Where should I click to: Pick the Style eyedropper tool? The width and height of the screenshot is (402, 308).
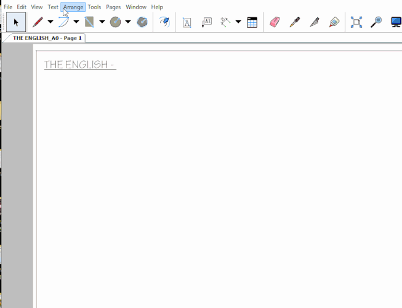pos(295,22)
